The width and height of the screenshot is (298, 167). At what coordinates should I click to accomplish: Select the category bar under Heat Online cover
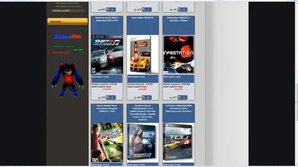[x=143, y=78]
